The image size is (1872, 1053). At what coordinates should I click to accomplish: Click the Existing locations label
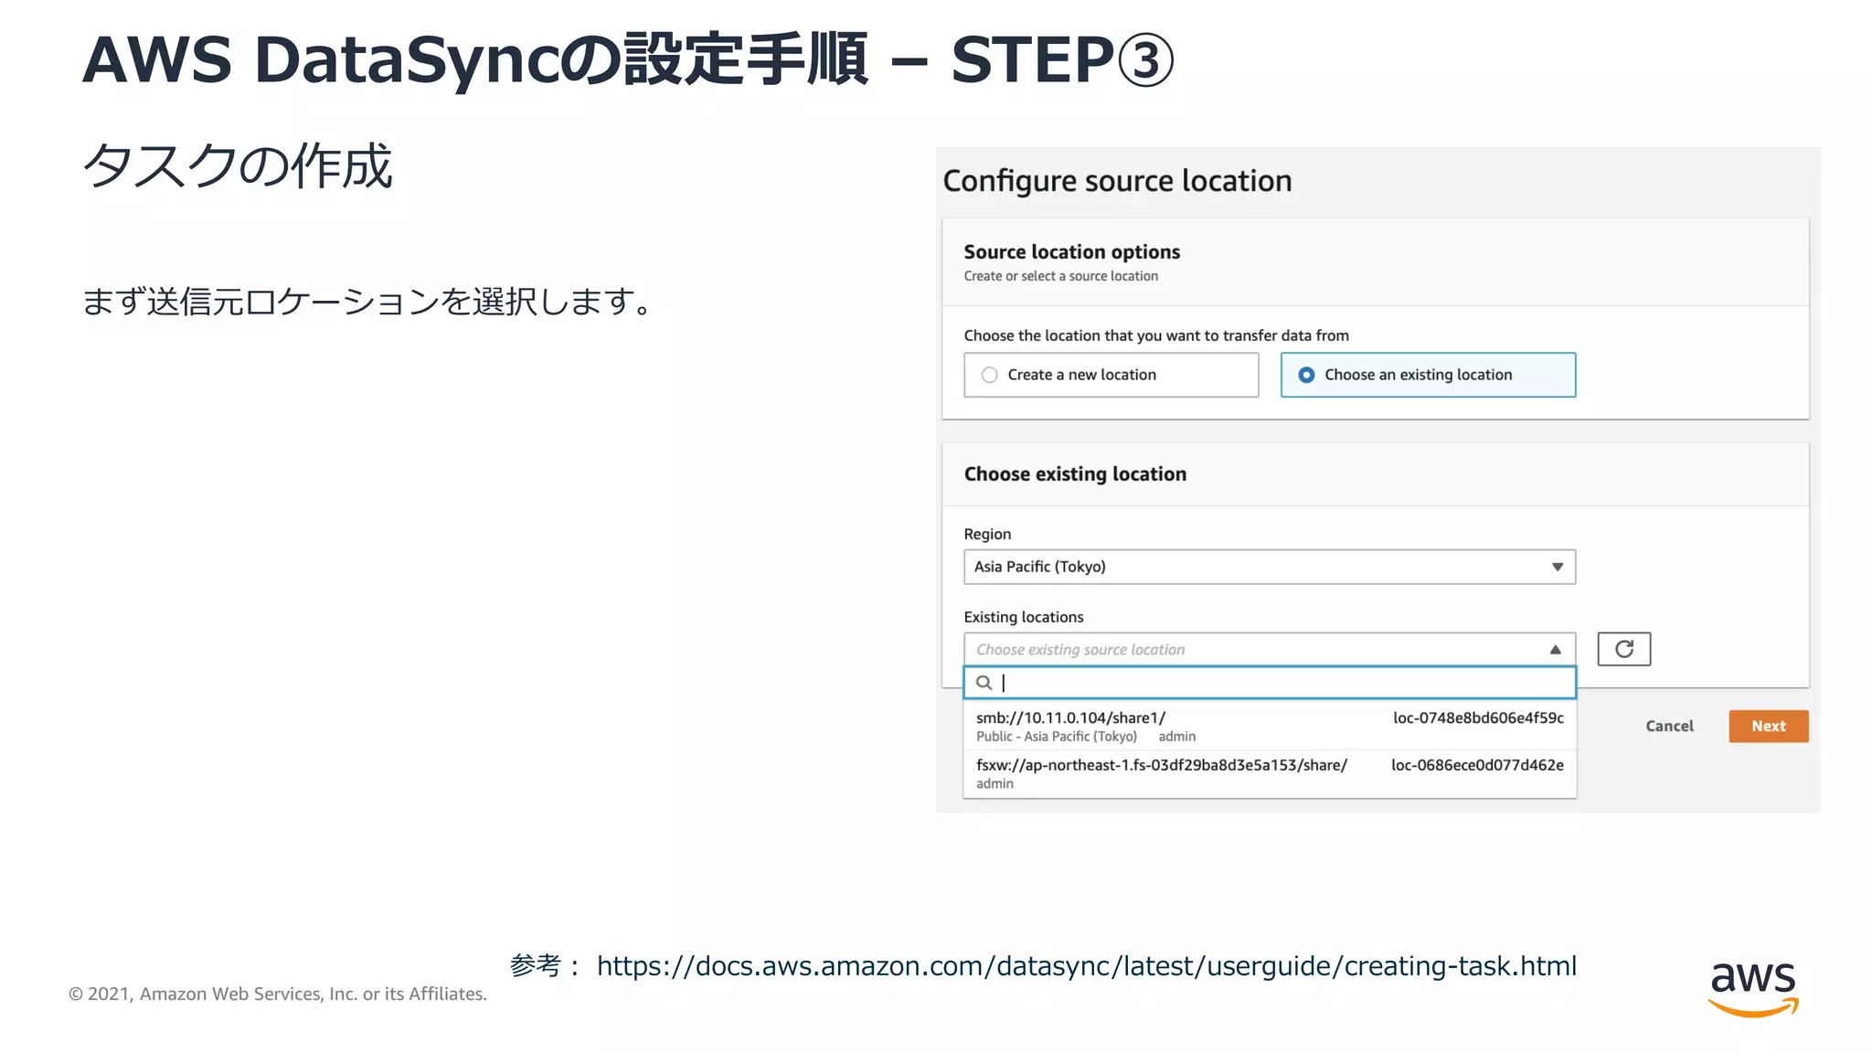coord(1024,617)
